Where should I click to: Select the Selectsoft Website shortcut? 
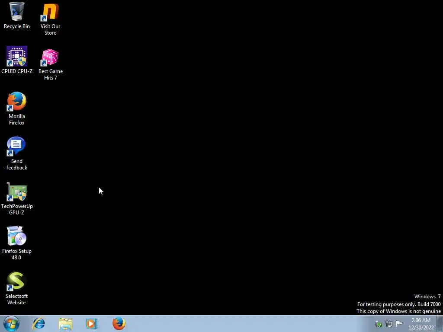coord(17,288)
